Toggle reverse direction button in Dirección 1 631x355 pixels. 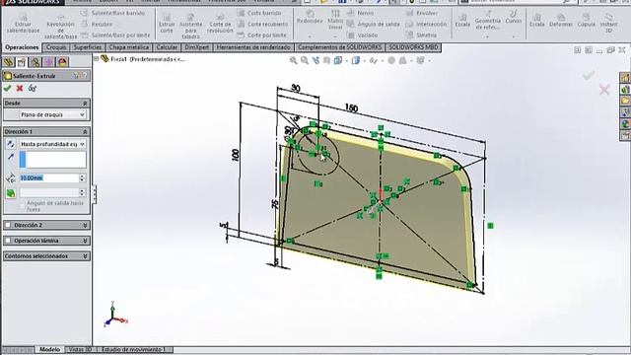[x=11, y=144]
